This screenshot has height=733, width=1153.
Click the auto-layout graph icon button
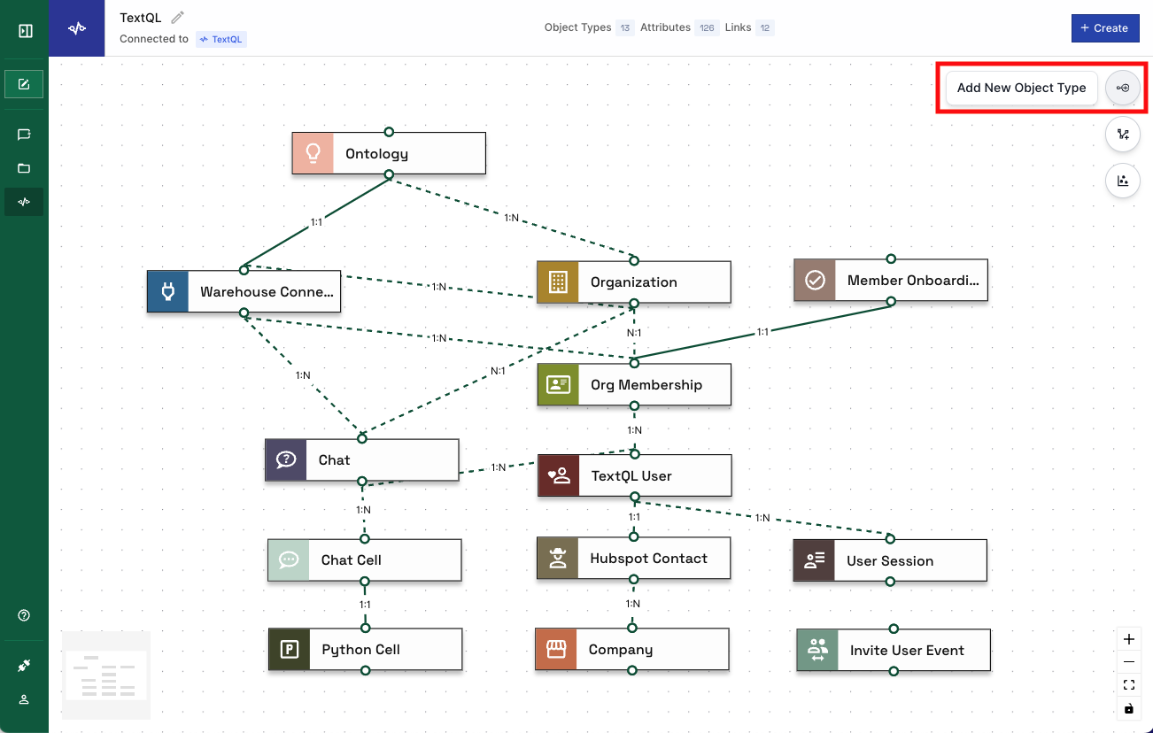point(1123,135)
